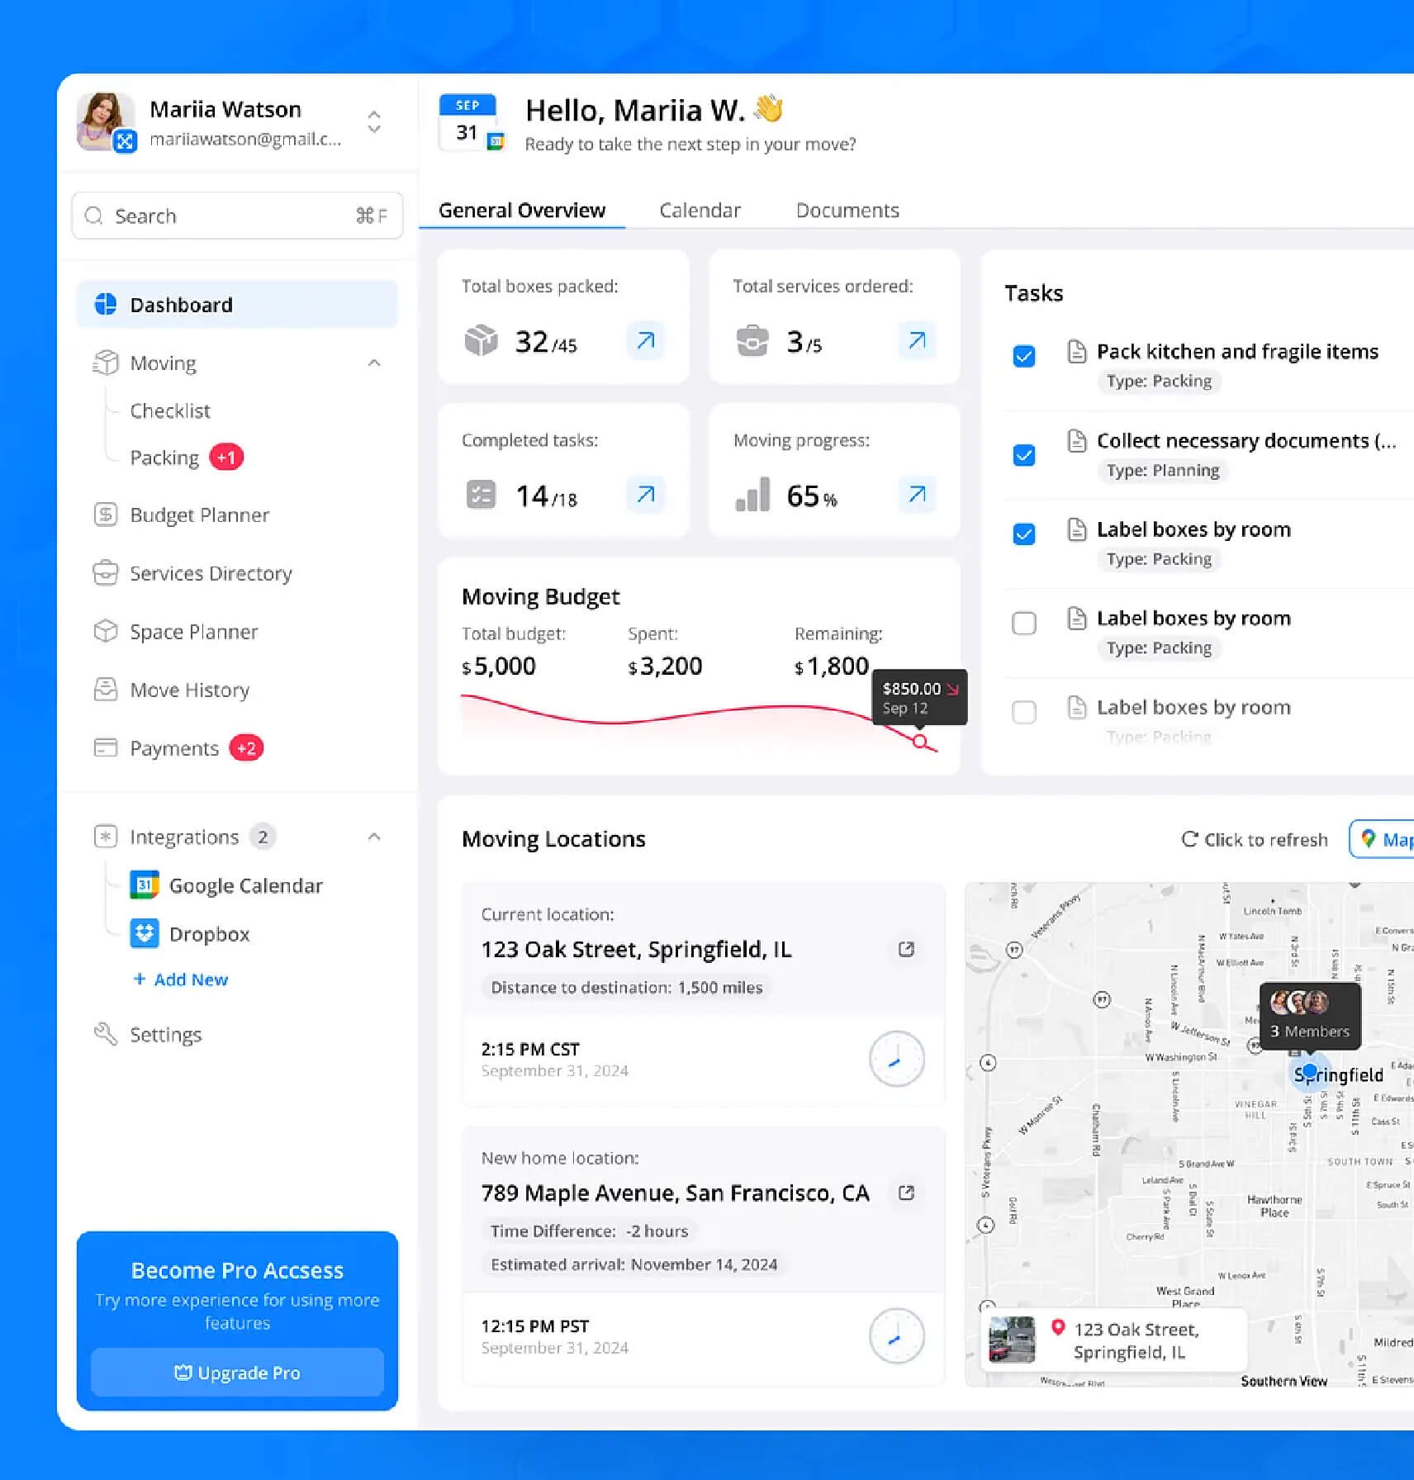Click 'Estimated arrival: November 14, 2024' tag
Viewport: 1414px width, 1480px height.
pos(633,1264)
